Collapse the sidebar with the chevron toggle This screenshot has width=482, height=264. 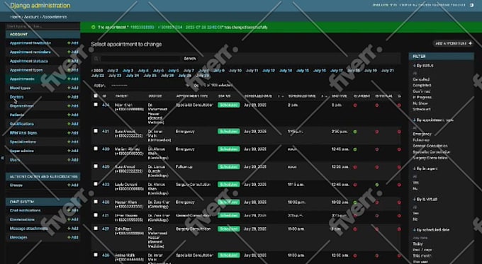[x=2, y=158]
